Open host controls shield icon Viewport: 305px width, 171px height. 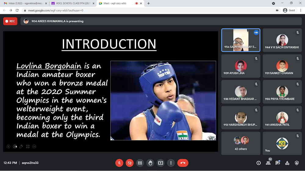(x=297, y=163)
